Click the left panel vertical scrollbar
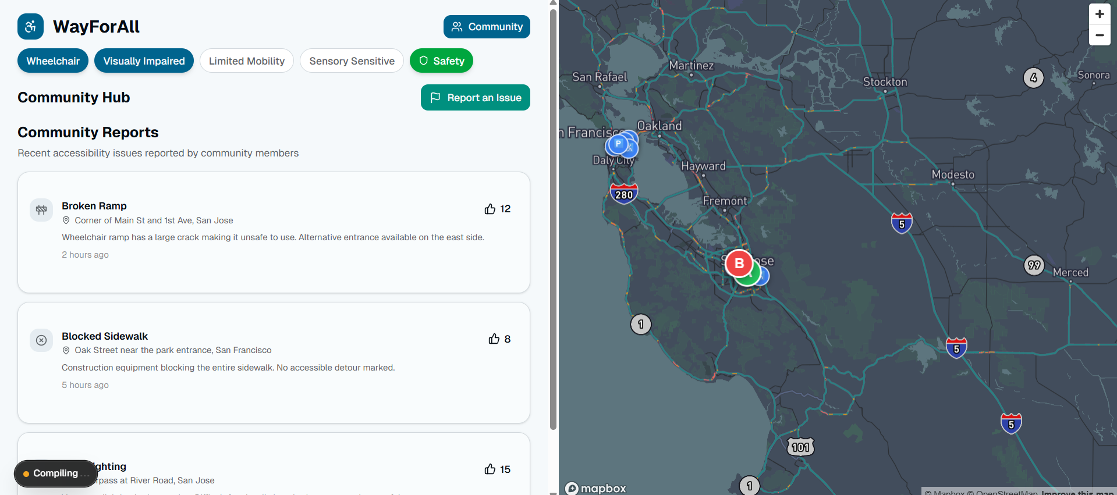The height and width of the screenshot is (495, 1117). (x=553, y=219)
